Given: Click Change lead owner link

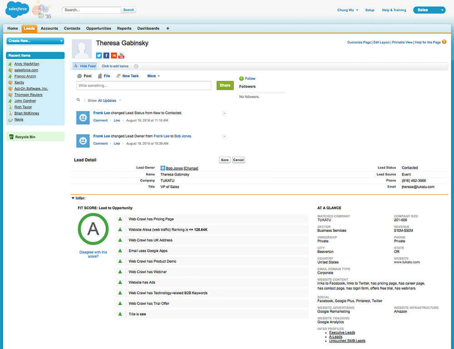Looking at the screenshot, I should click(x=191, y=168).
